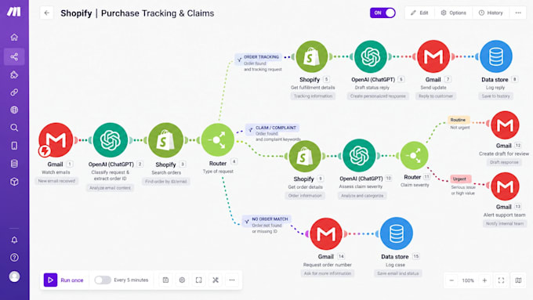Open scenario settings gear in bottom toolbar

[x=182, y=280]
